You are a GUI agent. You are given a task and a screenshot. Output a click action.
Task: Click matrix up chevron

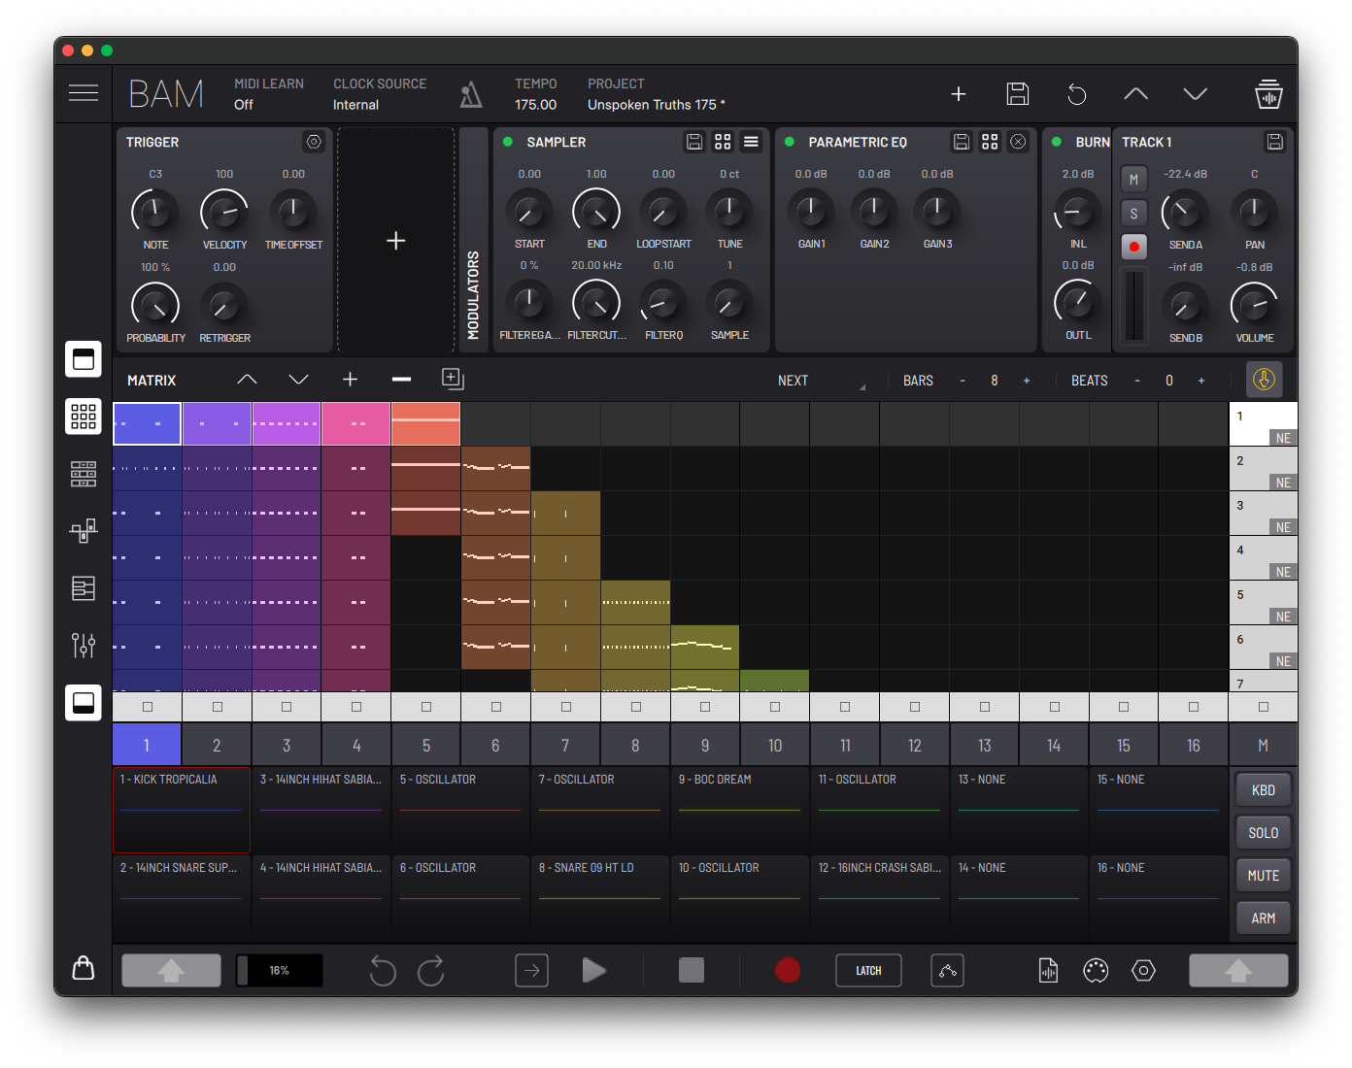coord(247,380)
